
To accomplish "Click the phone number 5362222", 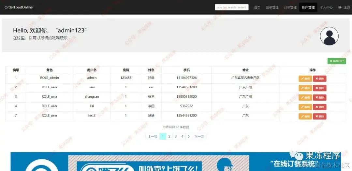I will pyautogui.click(x=186, y=106).
